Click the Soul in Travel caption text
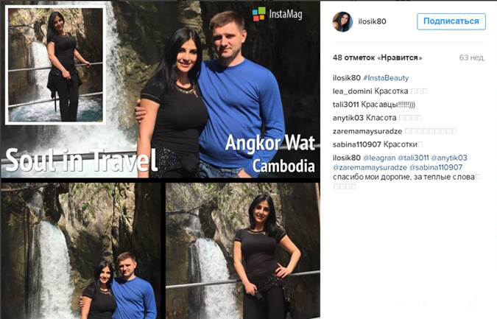The width and height of the screenshot is (497, 319). pos(81,160)
